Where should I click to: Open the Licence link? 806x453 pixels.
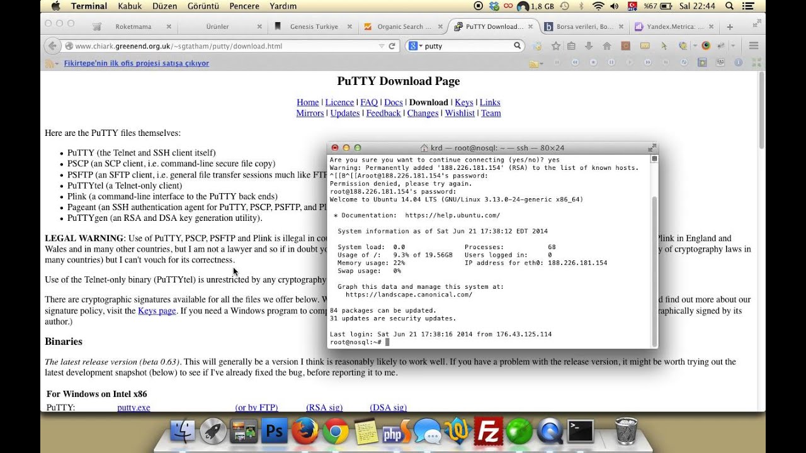point(339,103)
